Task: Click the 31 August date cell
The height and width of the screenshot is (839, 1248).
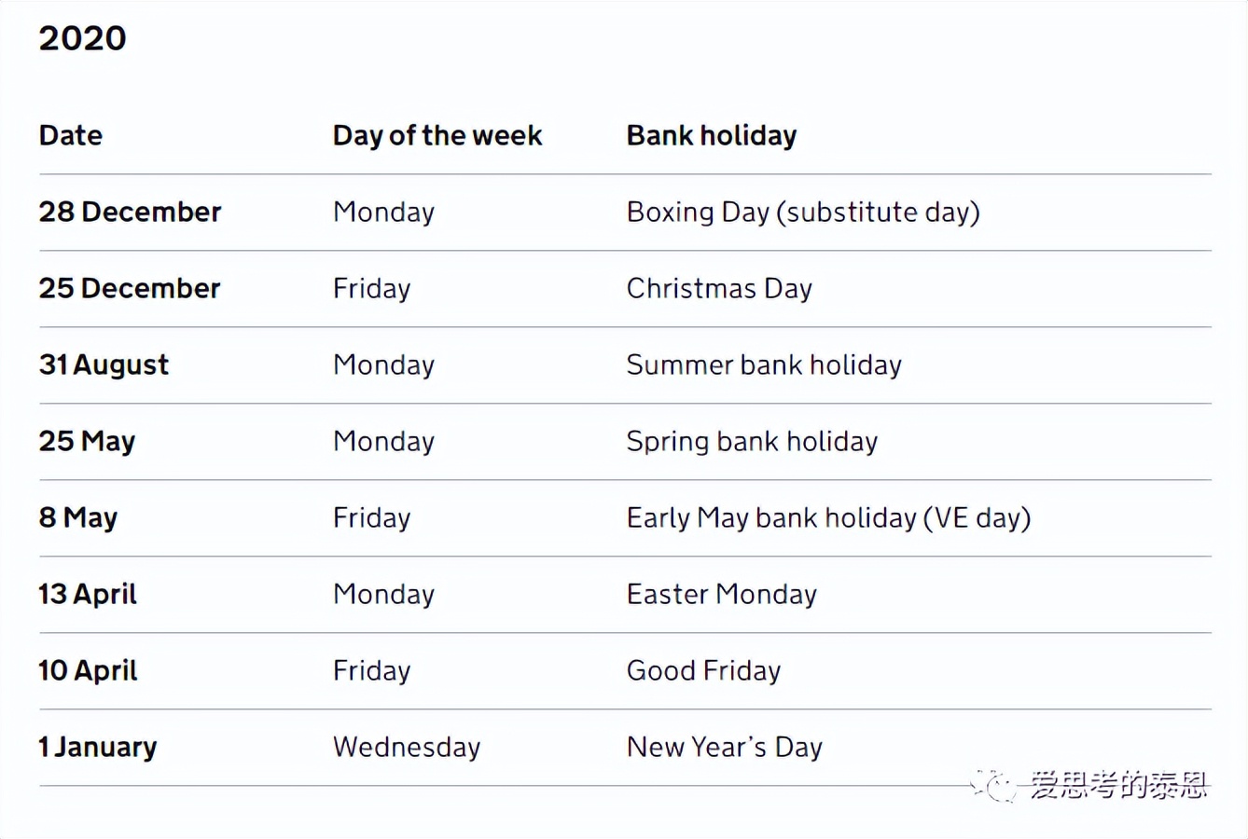Action: pos(104,365)
